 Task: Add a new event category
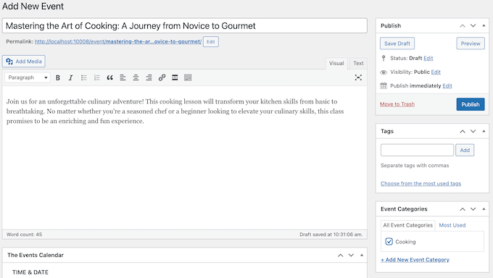(415, 260)
